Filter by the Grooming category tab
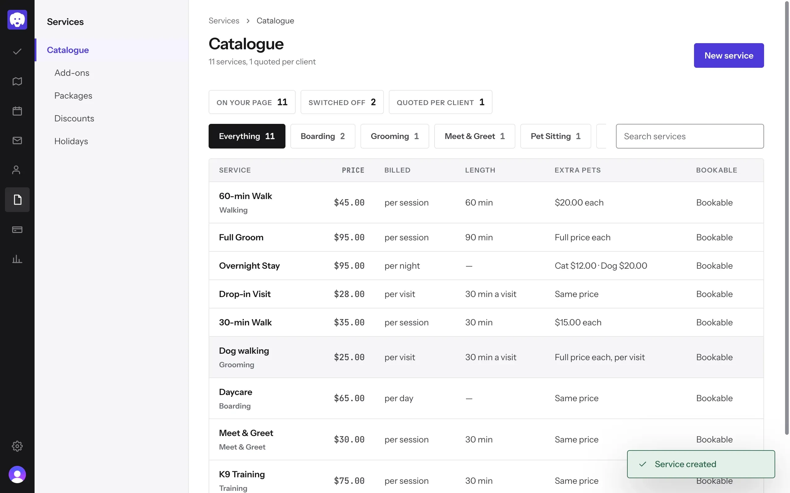The image size is (790, 493). 395,136
